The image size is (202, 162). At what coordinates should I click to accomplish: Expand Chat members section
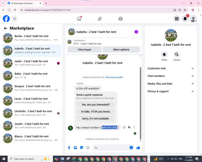pos(171,76)
